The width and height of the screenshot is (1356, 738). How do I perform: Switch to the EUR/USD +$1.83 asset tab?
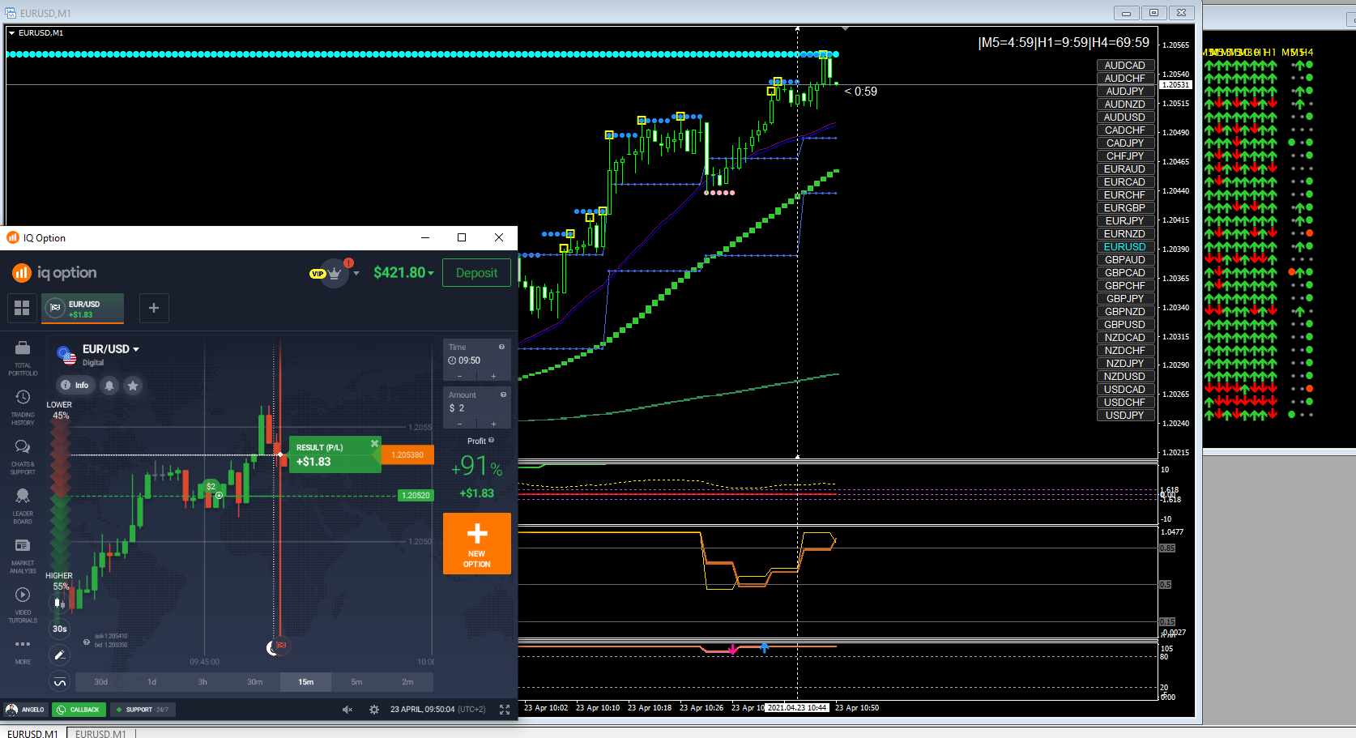pos(83,309)
